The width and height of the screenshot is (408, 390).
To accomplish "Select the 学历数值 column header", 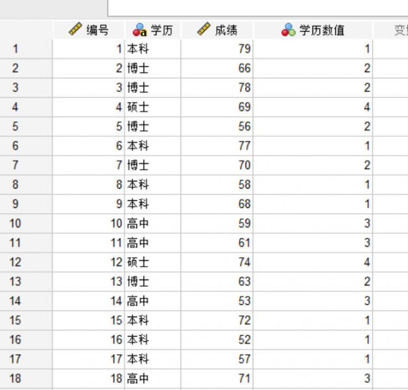I will (313, 30).
